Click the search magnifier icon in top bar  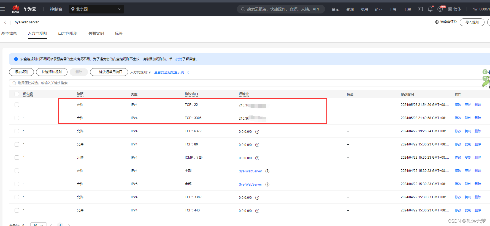tap(243, 9)
